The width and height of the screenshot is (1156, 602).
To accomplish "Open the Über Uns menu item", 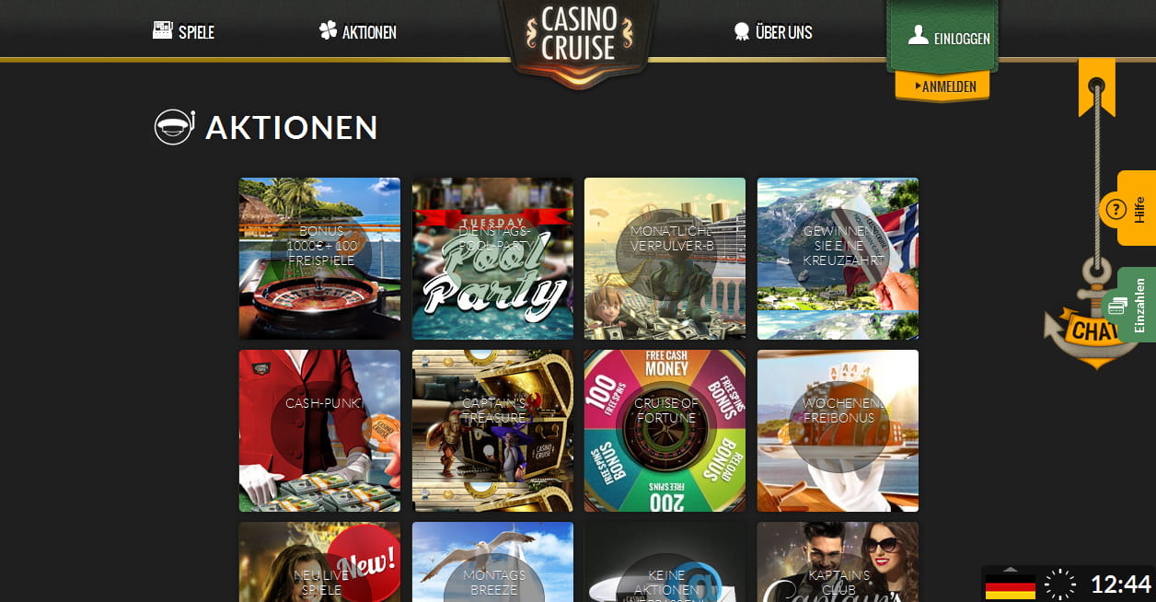I will [x=773, y=32].
